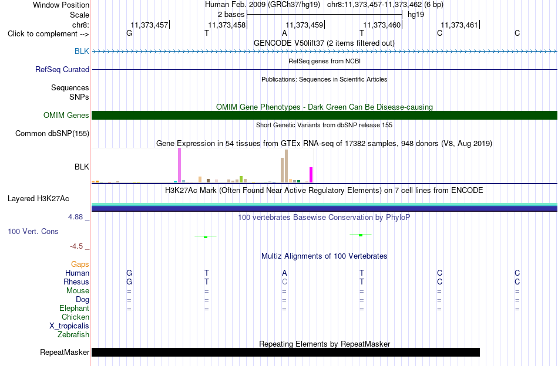Click the Zebrafish species label
The width and height of the screenshot is (558, 366).
pos(73,335)
